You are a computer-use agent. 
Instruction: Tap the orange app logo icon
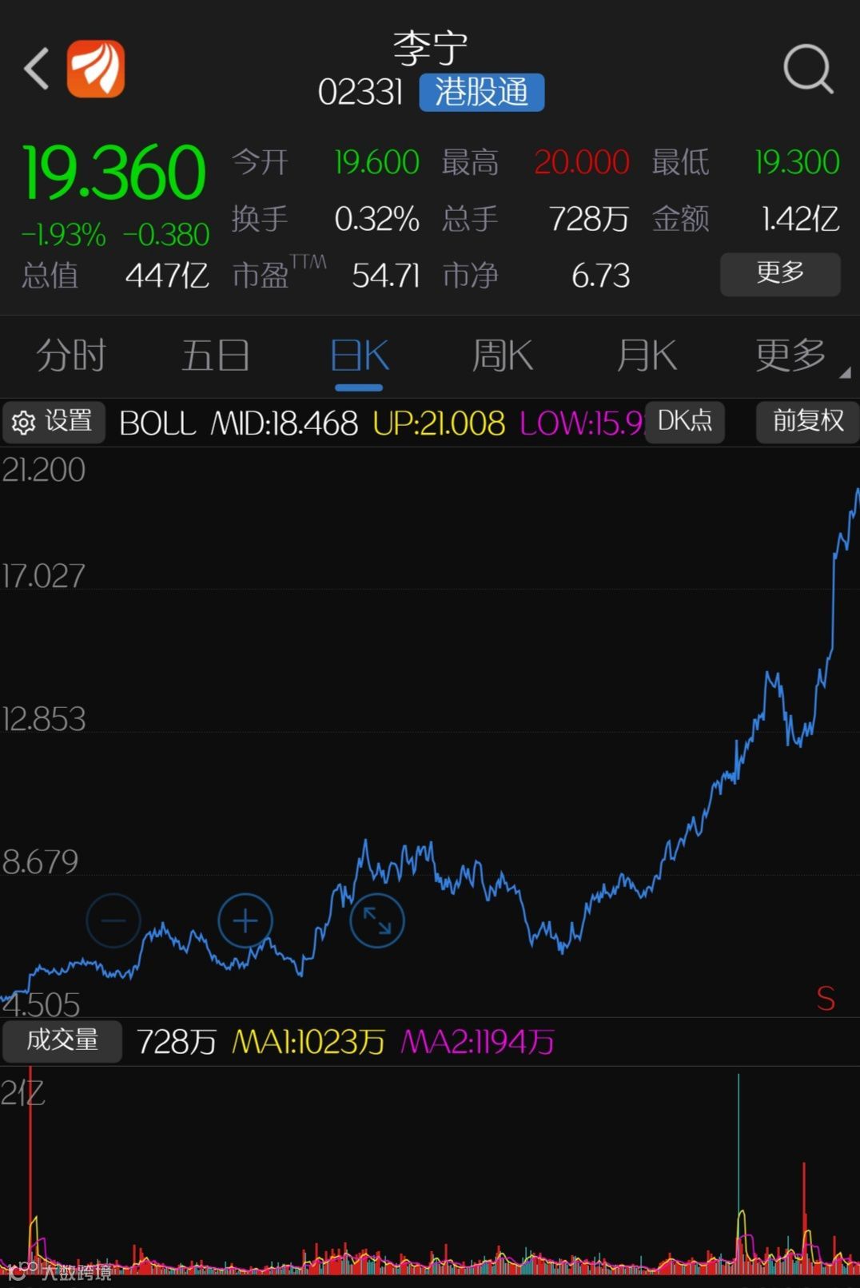tap(96, 69)
